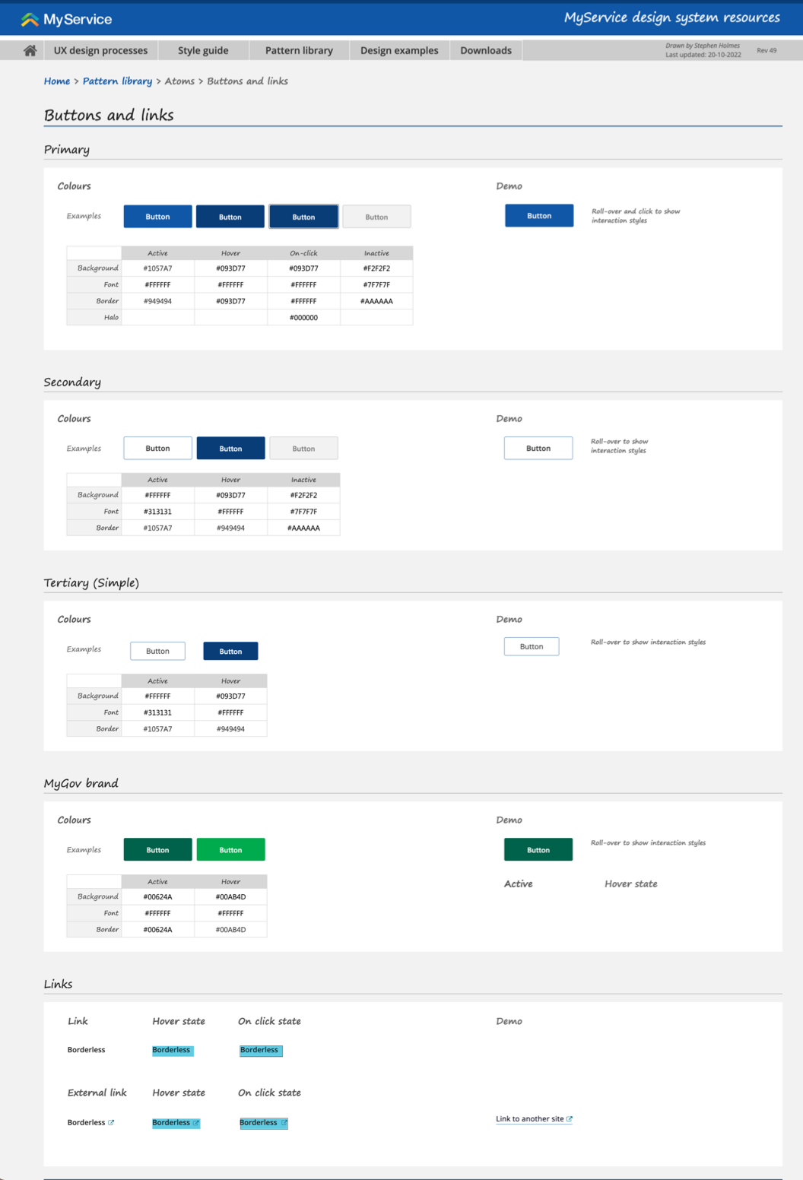Follow the Pattern library breadcrumb link
The image size is (803, 1180).
point(117,81)
